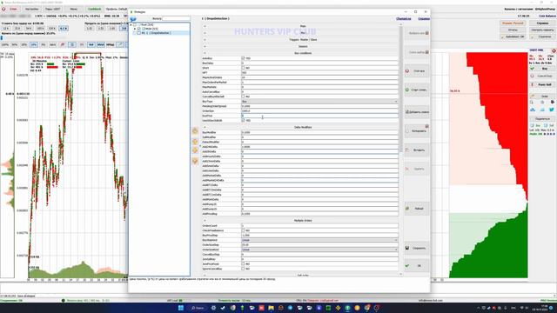Viewport: 557px width, 313px height.
Task: Click the Удалить button with red X
Action: pos(417,169)
